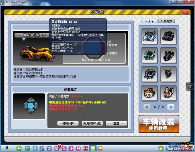Select the teal green kart thumbnail

coord(150,55)
